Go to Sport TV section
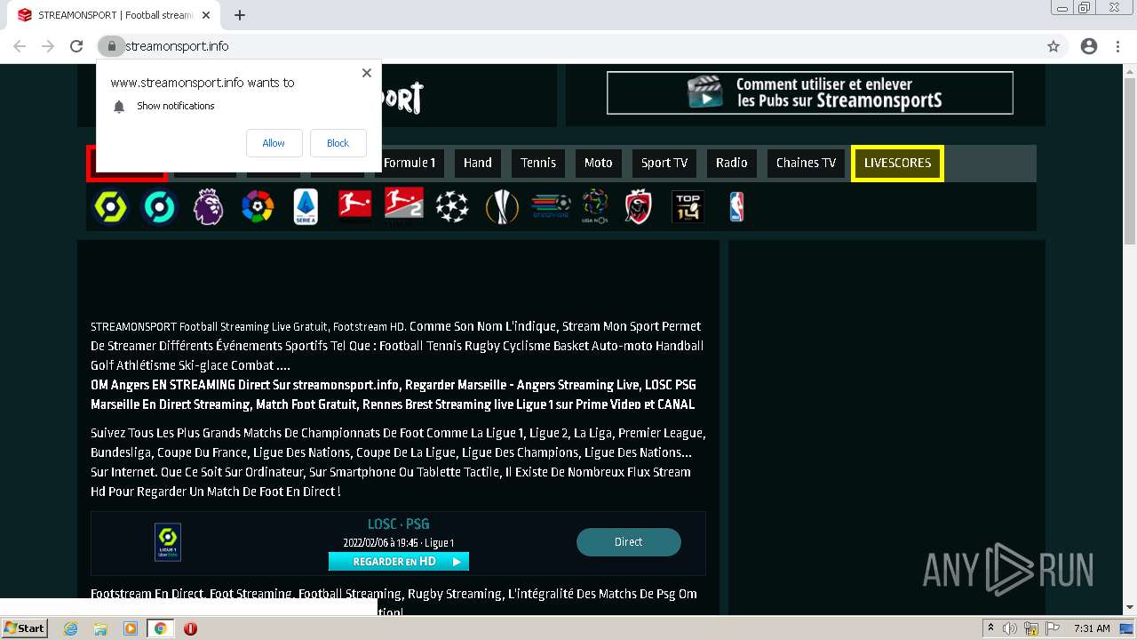 664,163
